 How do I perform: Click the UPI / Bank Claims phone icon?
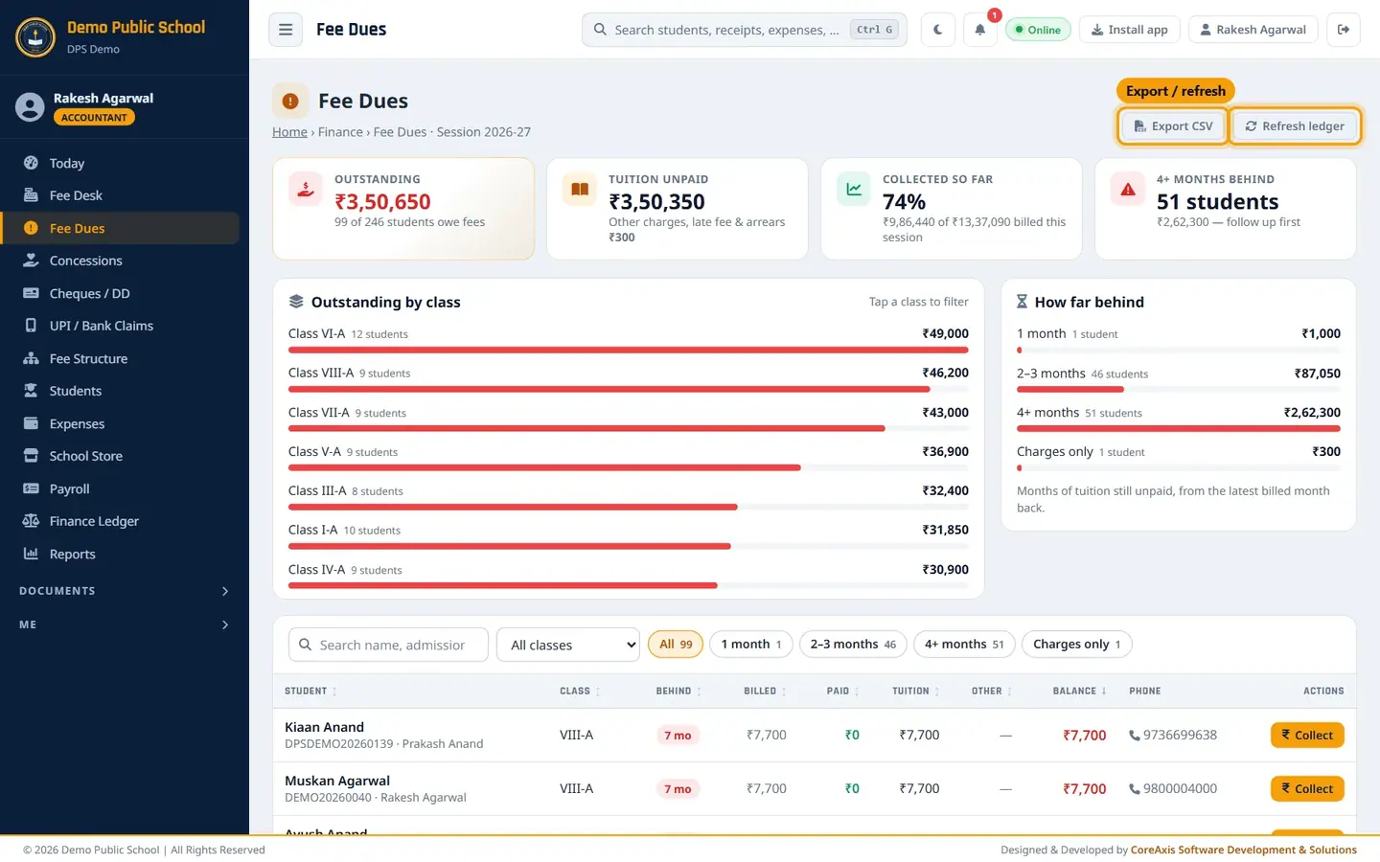coord(31,326)
